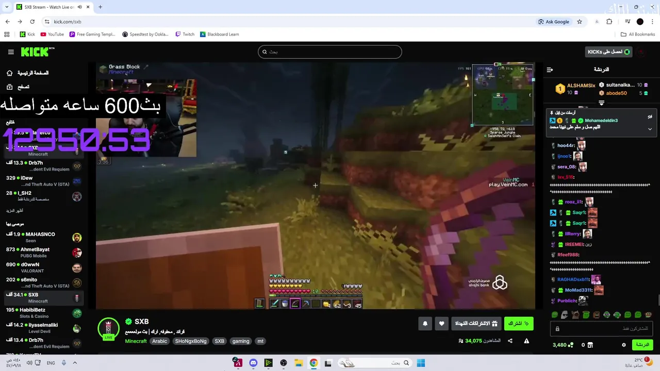Open the Kick hamburger sidebar menu

click(x=11, y=52)
